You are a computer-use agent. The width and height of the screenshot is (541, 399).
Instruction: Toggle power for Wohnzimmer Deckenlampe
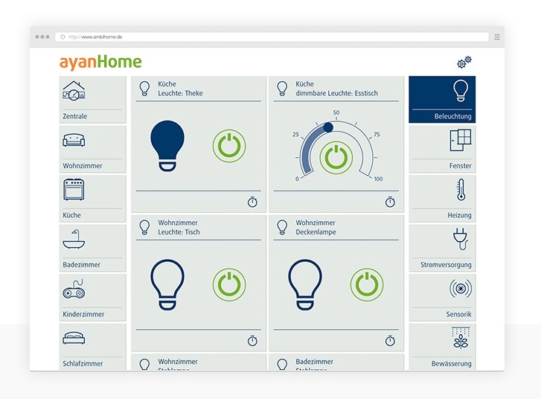(x=367, y=284)
